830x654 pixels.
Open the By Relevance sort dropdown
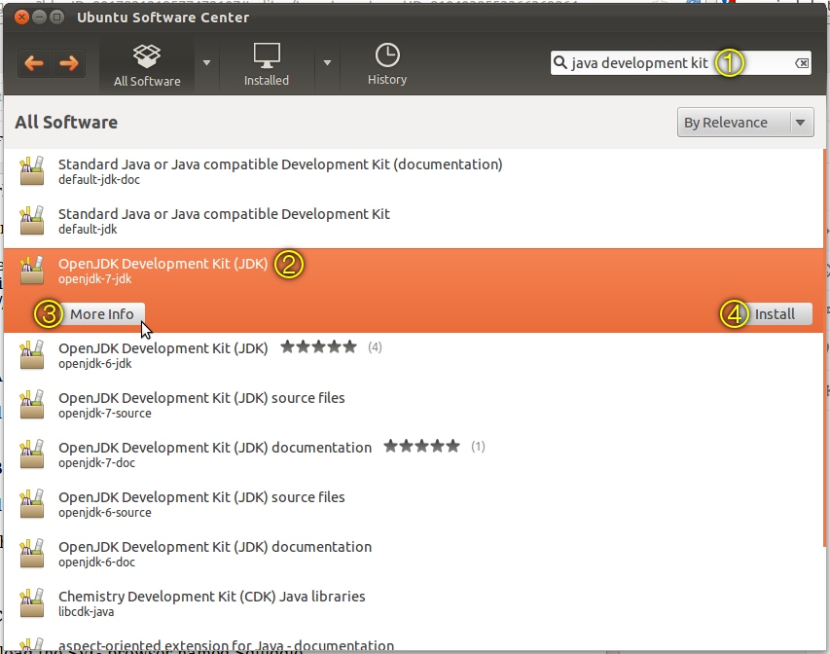pos(745,123)
